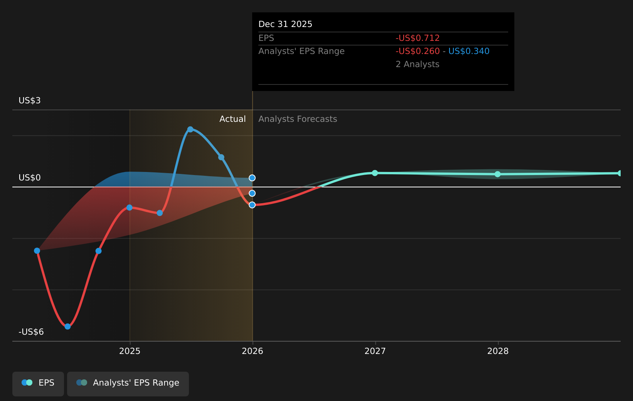Image resolution: width=633 pixels, height=401 pixels.
Task: Click the forecast EPS point at 2028
Action: [498, 174]
